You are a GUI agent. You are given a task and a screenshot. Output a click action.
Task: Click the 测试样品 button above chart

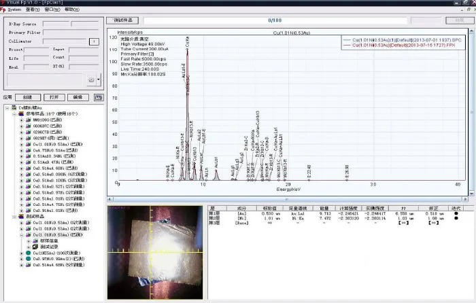coord(123,20)
